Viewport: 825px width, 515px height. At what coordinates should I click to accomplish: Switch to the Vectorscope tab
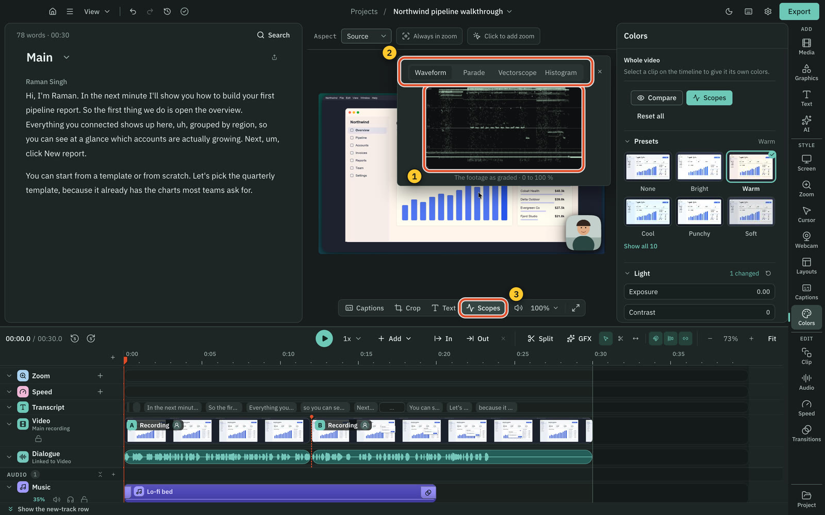click(517, 73)
